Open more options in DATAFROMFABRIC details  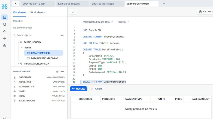pos(62,72)
